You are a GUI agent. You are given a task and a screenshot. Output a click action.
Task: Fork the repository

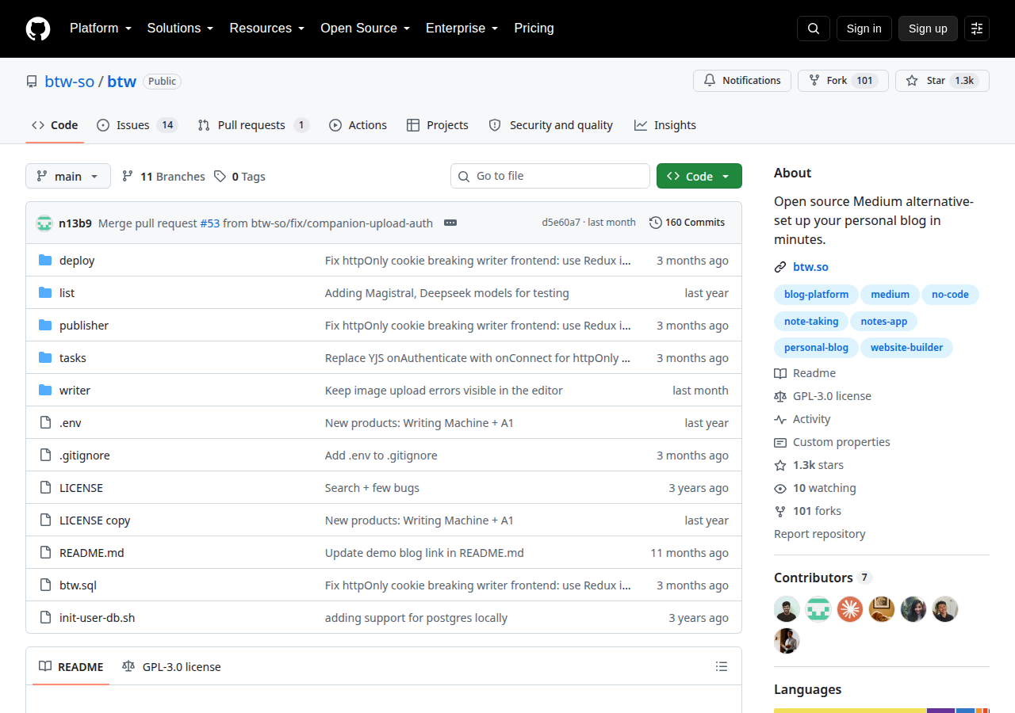pos(843,81)
